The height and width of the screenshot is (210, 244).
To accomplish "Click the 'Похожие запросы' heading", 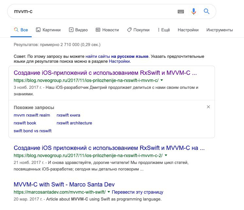I will click(x=34, y=108).
